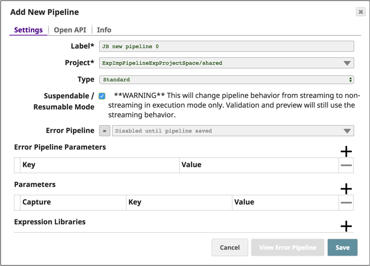This screenshot has width=370, height=266.
Task: Click the WARNING streaming behavior text
Action: (234, 105)
